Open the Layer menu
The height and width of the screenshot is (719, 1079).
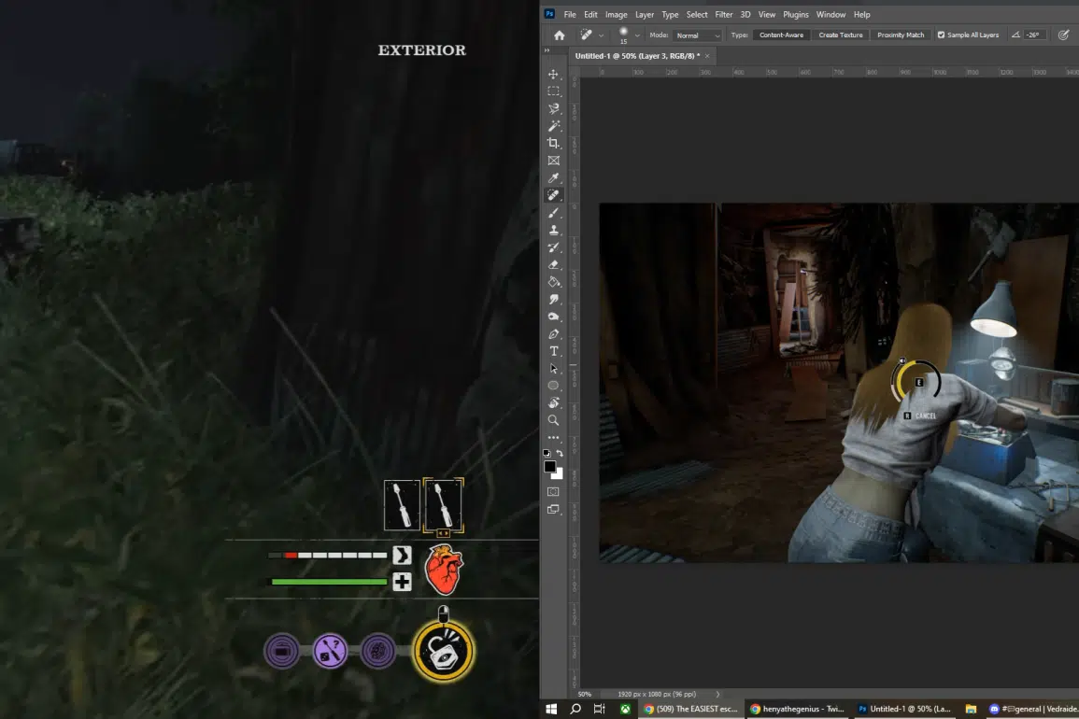coord(644,14)
